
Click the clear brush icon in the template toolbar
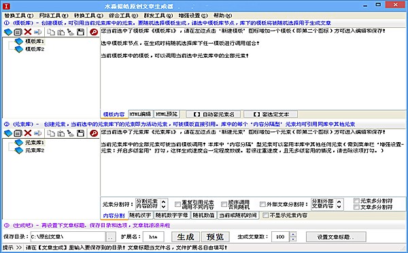[x=71, y=32]
